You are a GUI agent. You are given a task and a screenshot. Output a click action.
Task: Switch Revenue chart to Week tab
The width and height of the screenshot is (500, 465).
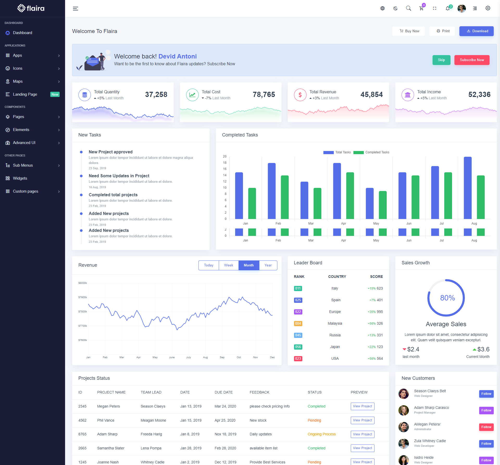228,265
